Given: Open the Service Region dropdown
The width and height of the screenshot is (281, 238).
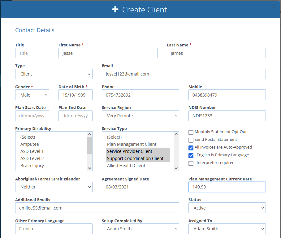Looking at the screenshot, I should pos(140,116).
